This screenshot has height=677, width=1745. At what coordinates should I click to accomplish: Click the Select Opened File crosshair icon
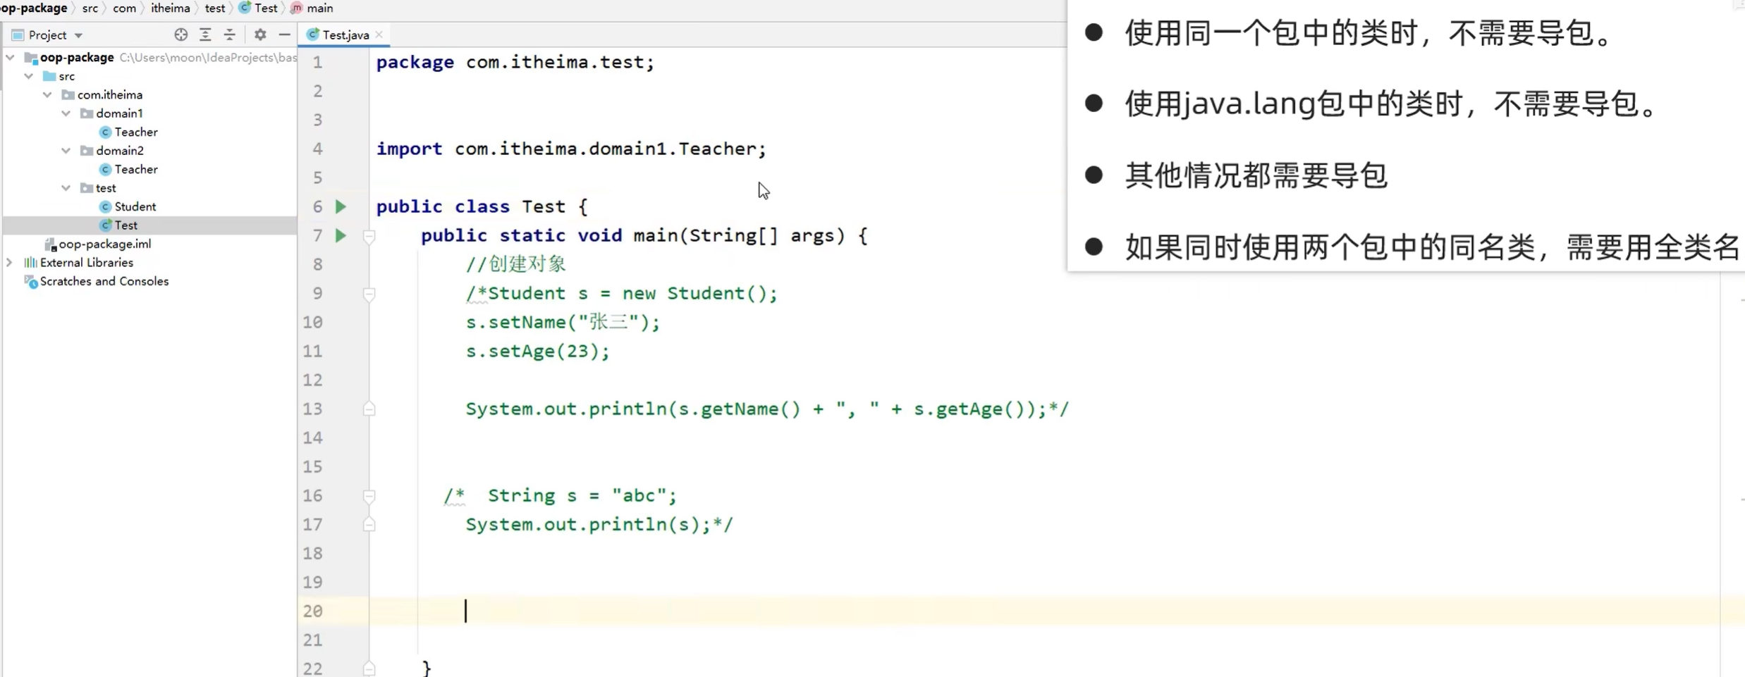point(181,35)
